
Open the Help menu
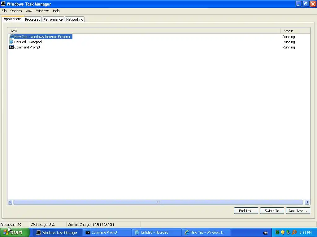click(x=56, y=11)
